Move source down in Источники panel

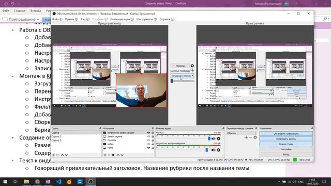point(122,155)
